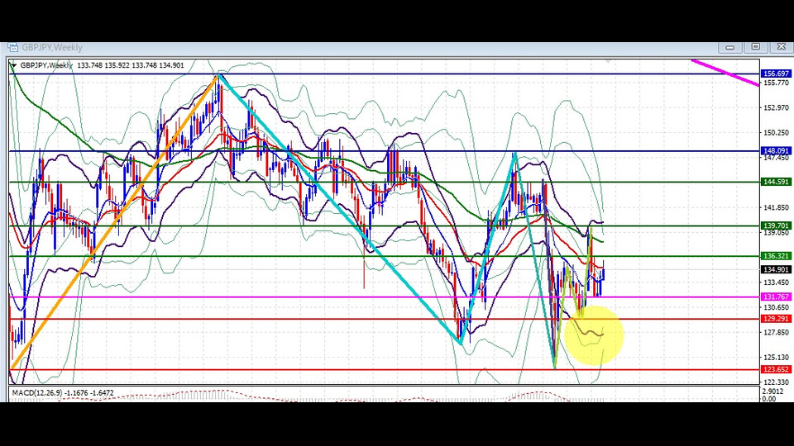Screen dimensions: 794x446
Task: Click the GBPJPY,Weekly title bar text
Action: [51, 48]
